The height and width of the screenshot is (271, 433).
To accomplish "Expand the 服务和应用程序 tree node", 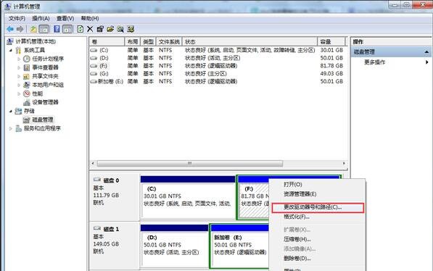I will [x=11, y=128].
